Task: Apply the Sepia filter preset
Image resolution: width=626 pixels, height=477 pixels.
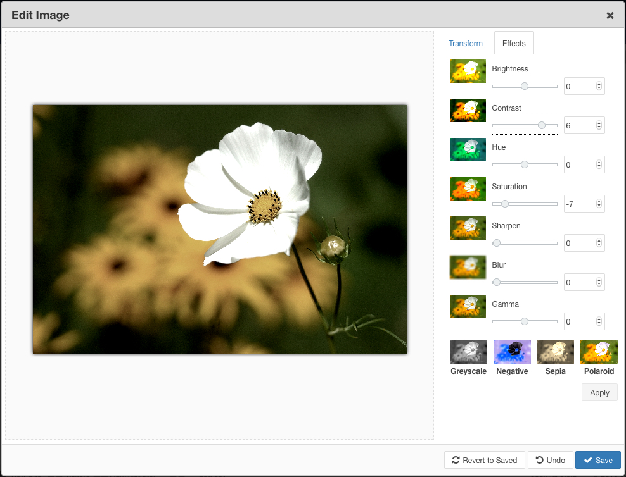Action: click(555, 351)
